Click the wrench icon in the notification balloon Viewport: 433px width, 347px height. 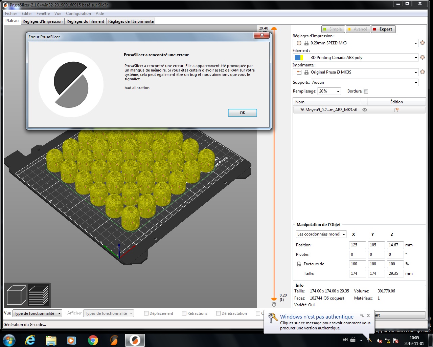tap(362, 315)
